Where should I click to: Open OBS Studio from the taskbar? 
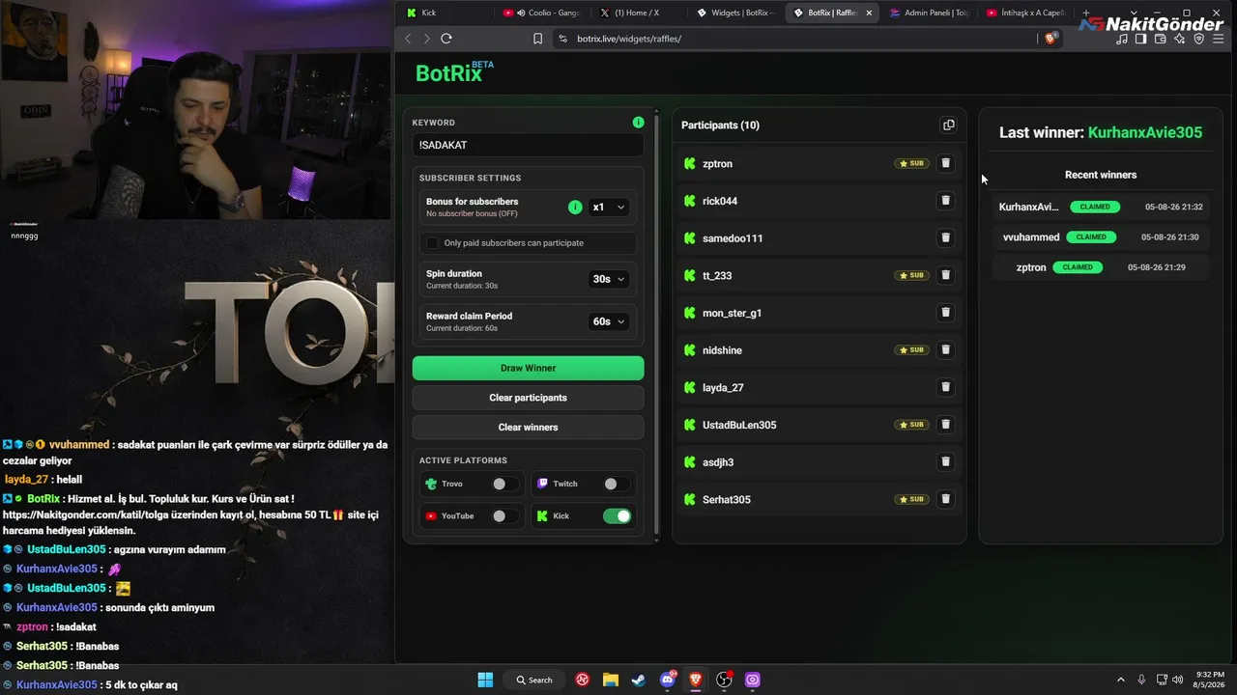pos(724,680)
